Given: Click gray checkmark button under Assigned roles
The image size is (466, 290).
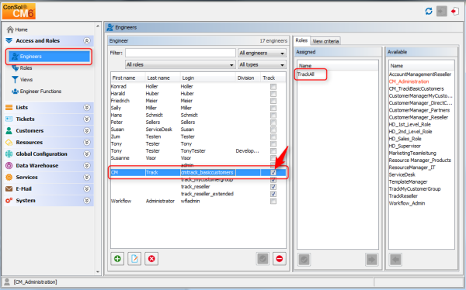Looking at the screenshot, I should pos(304,260).
